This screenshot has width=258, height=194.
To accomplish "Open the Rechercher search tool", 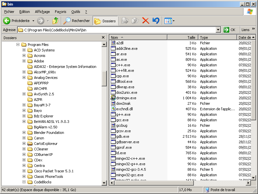I will pos(76,21).
